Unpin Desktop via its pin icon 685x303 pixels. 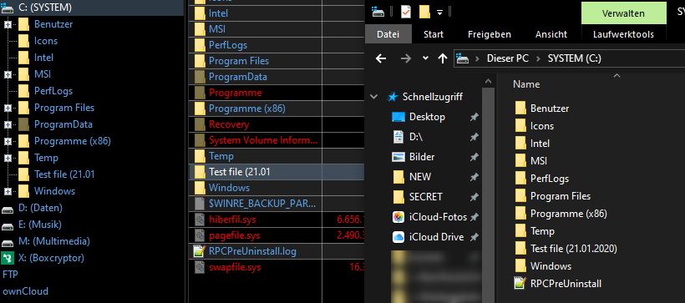pyautogui.click(x=474, y=118)
